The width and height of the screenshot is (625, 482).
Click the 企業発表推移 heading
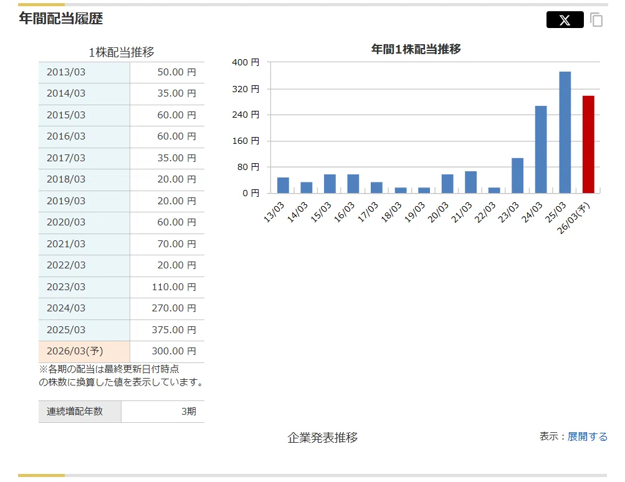click(x=322, y=437)
